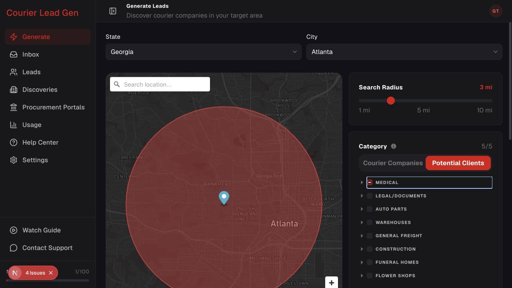Open the Generate page

pyautogui.click(x=48, y=37)
